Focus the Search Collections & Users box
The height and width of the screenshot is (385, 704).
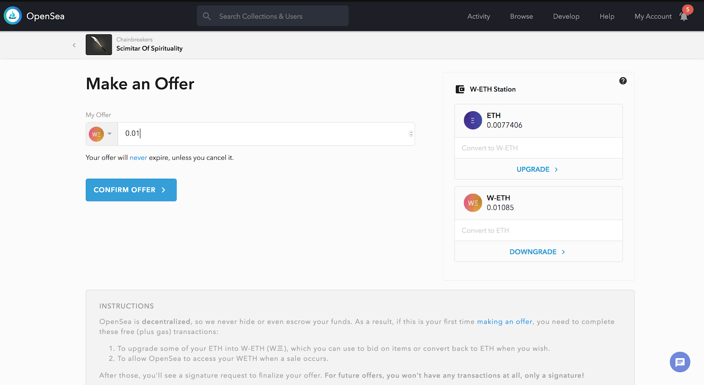(x=273, y=16)
